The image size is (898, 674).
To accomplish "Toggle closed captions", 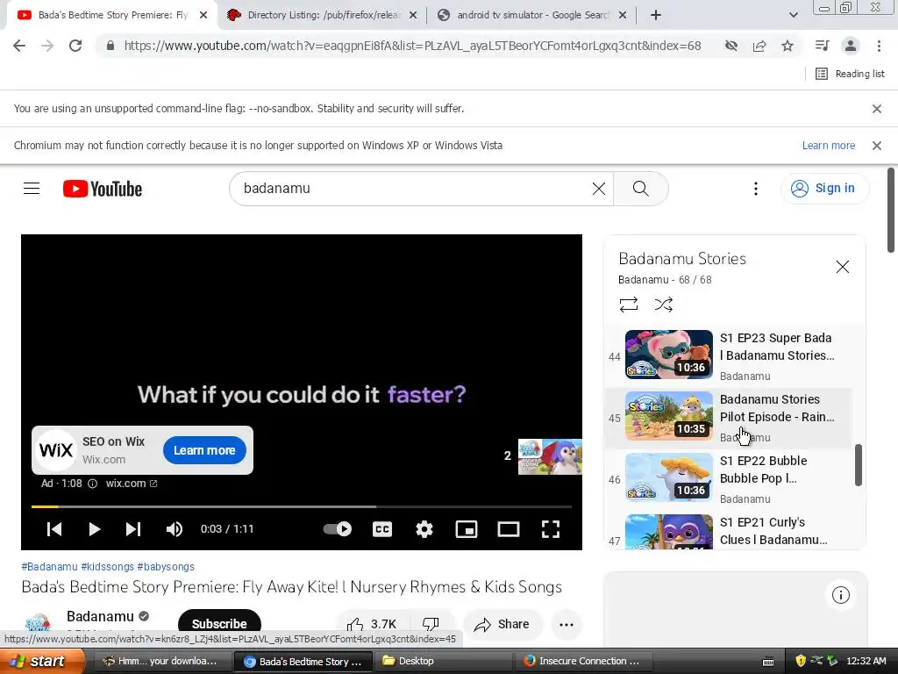I will point(382,529).
